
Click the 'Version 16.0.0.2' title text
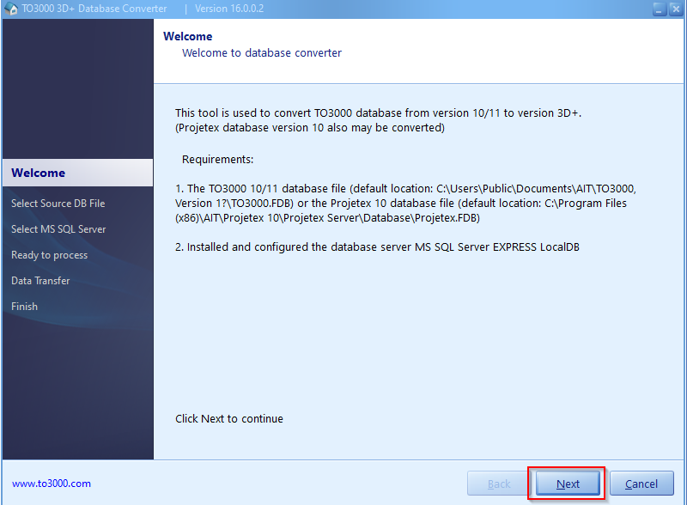click(x=229, y=9)
